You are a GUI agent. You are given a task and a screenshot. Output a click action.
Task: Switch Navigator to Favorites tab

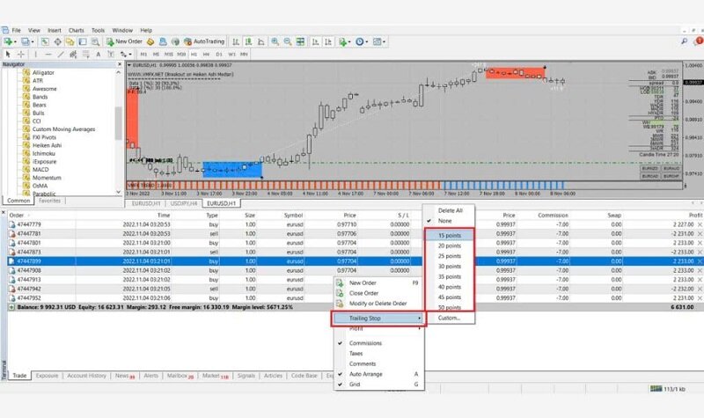[49, 201]
